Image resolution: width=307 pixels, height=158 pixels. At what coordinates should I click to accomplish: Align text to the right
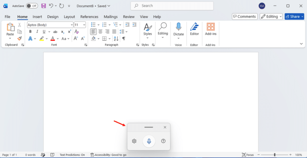tap(107, 31)
